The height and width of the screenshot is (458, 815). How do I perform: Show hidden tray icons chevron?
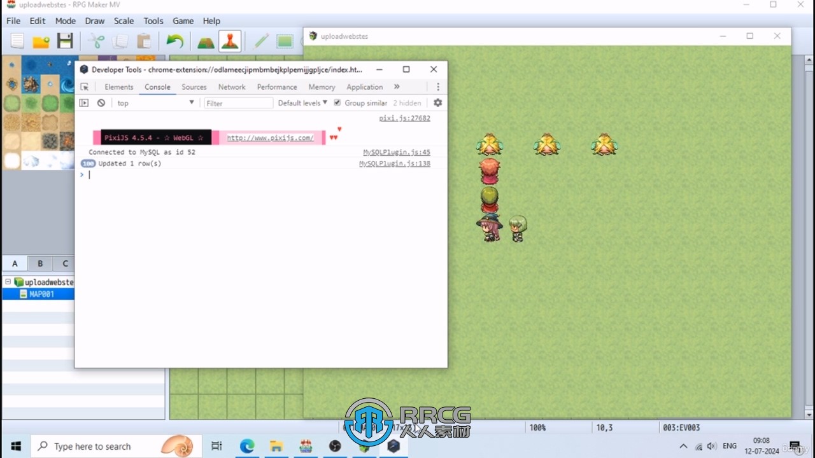pos(684,446)
